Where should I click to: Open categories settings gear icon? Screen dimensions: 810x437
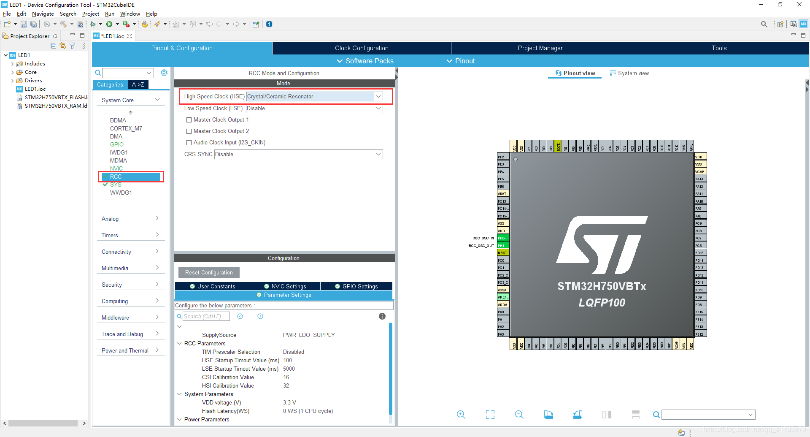tap(164, 73)
